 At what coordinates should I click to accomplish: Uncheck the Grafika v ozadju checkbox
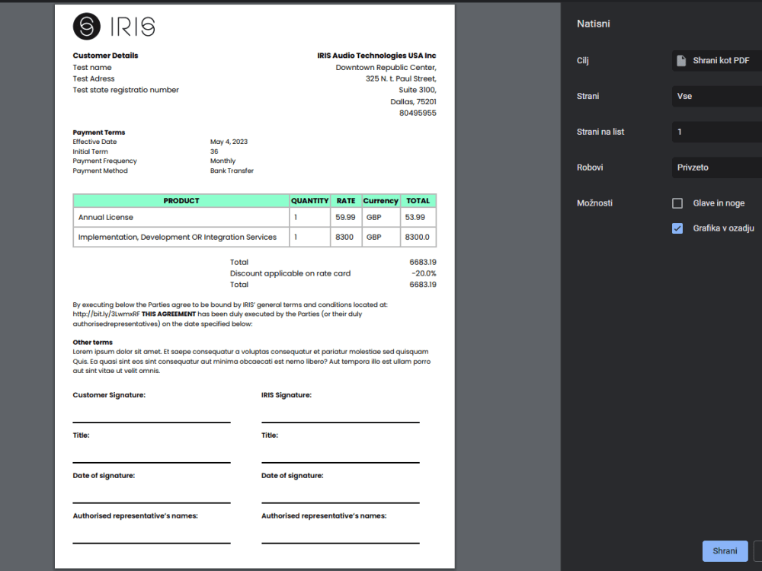click(x=677, y=228)
